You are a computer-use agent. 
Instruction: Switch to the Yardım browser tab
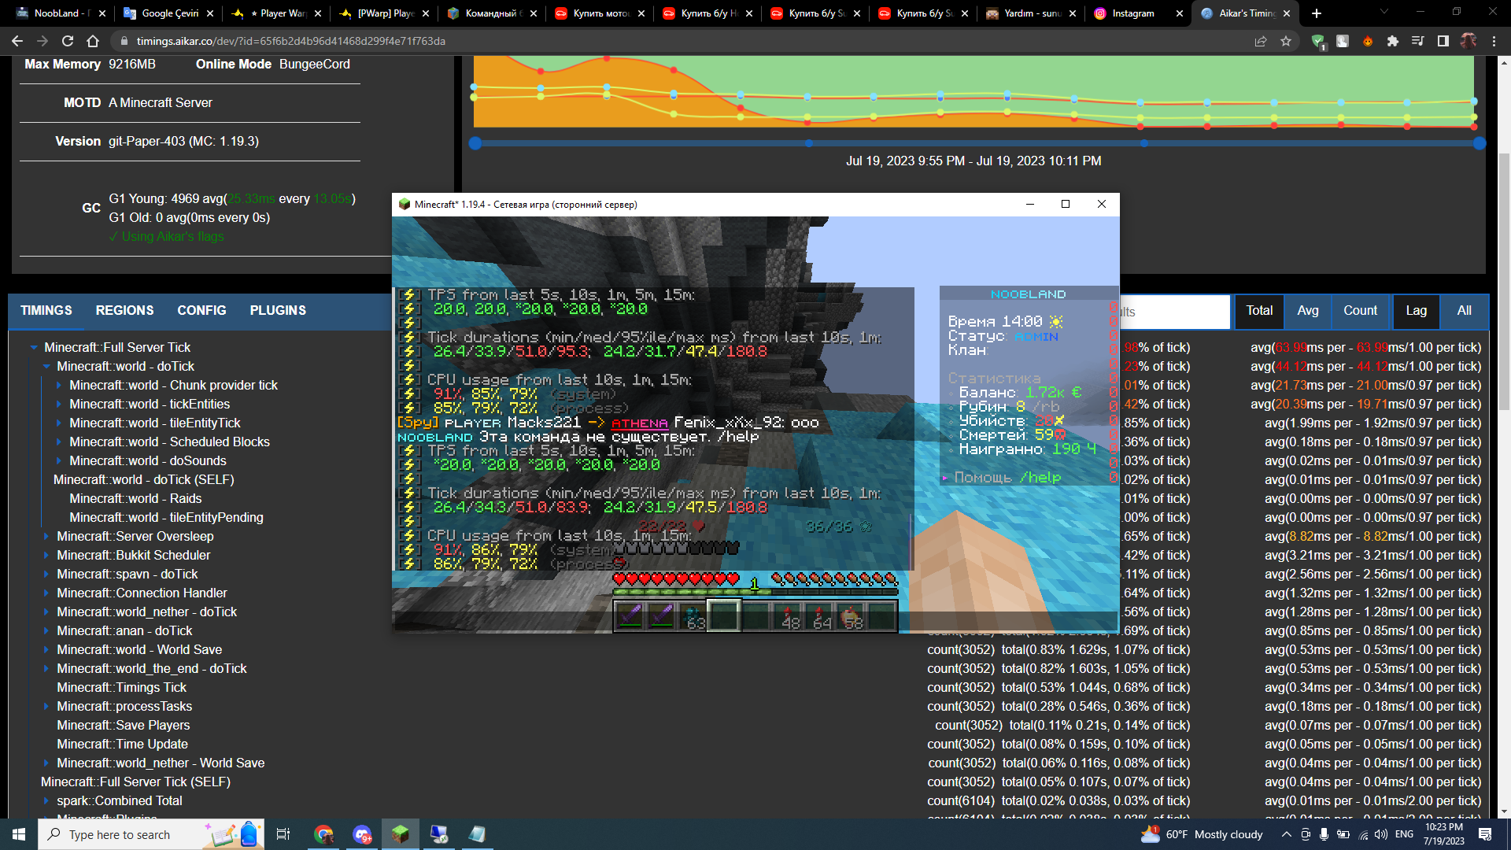(1031, 13)
